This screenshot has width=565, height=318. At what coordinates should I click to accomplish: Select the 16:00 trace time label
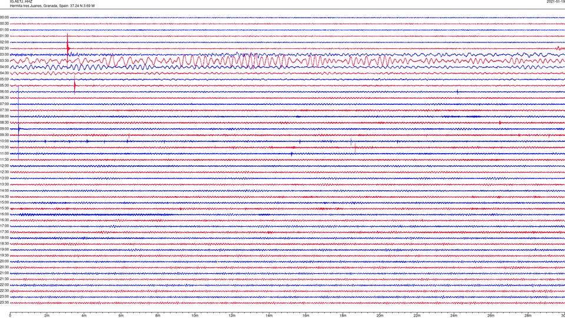4,214
